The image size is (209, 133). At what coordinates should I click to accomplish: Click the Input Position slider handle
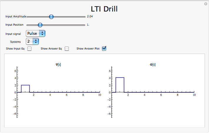pyautogui.click(x=40, y=25)
